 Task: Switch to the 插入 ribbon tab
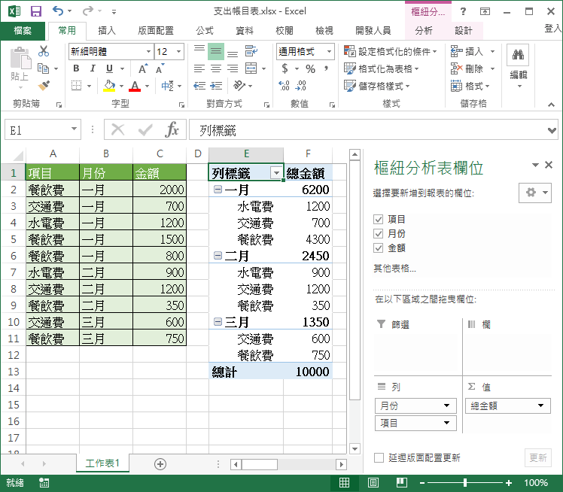coord(107,31)
